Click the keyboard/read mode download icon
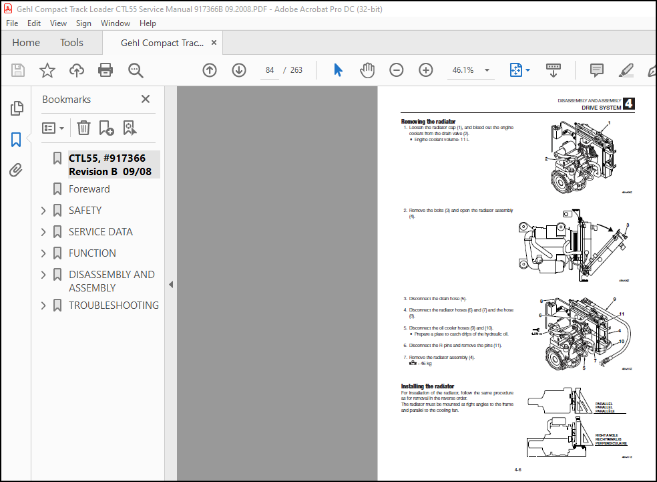This screenshot has height=482, width=657. click(x=553, y=70)
